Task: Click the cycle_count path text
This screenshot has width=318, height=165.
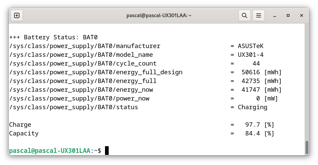Action: coord(83,64)
